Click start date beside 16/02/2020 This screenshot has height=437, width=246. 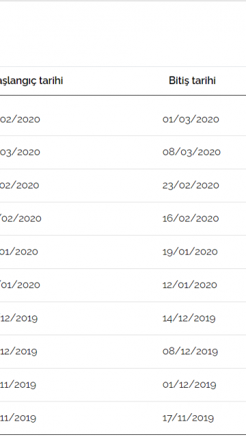20,218
